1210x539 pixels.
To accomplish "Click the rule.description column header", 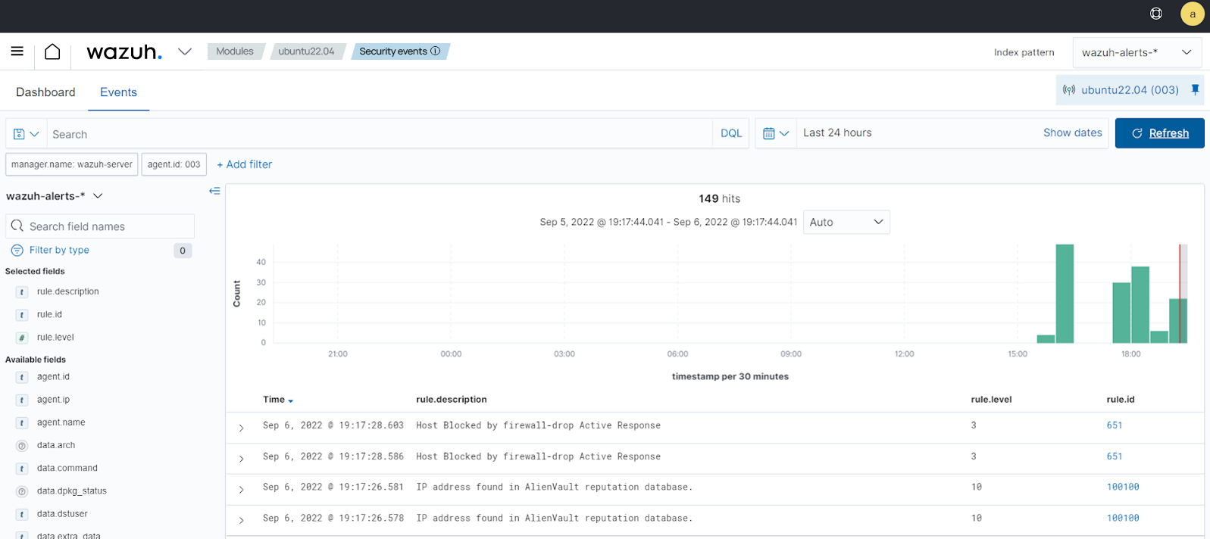I will (452, 400).
